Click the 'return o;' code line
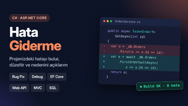Viewport: 188px width, 106px height. (119, 72)
